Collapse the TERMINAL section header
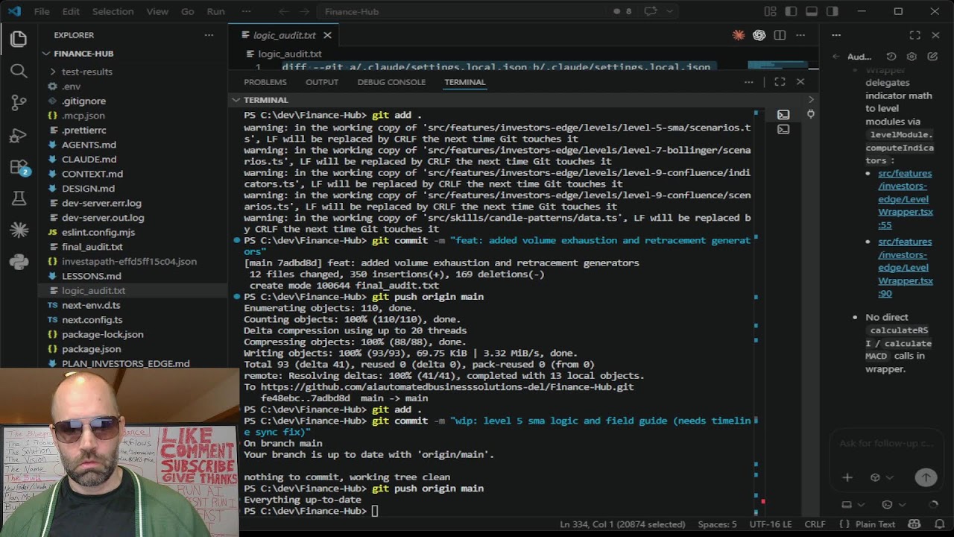Screen dimensions: 954x537 [x=236, y=100]
